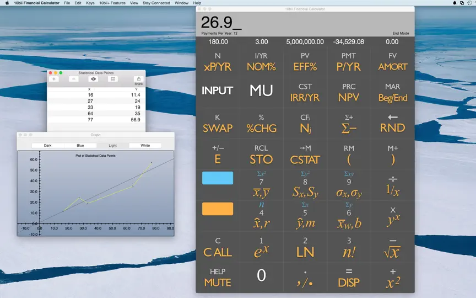Viewport: 476px width, 298px height.
Task: Toggle the eye icon in Statistical Data Points
Action: pos(93,79)
